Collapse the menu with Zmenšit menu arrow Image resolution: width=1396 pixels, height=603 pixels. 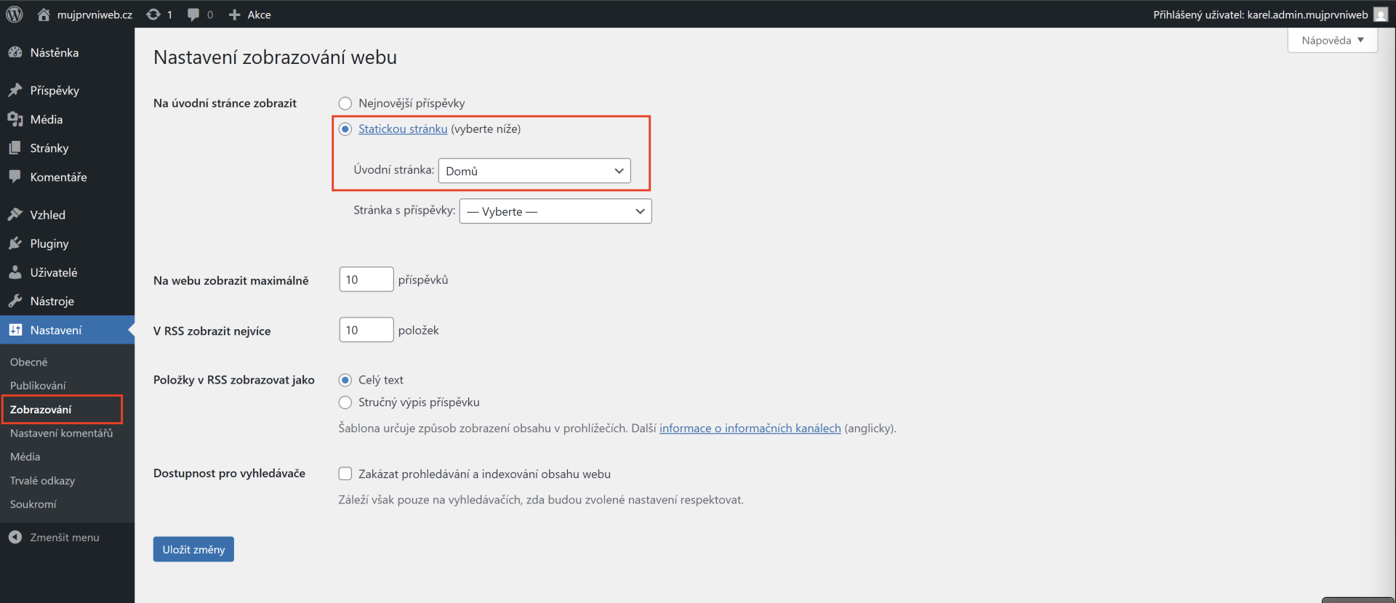click(15, 537)
